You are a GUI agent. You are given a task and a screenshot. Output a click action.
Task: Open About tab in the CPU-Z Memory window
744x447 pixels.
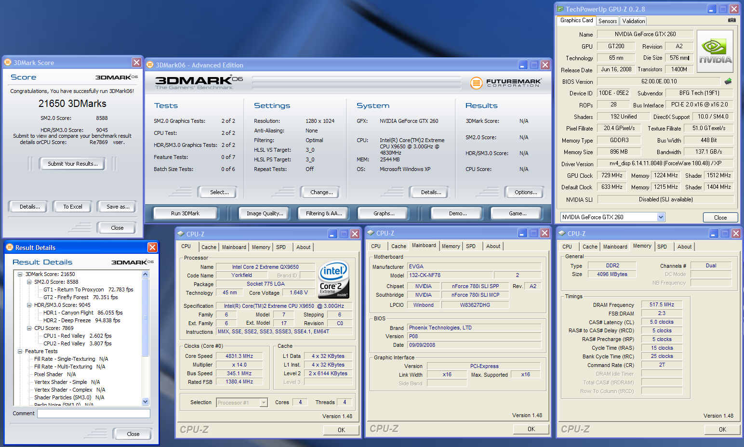coord(684,247)
